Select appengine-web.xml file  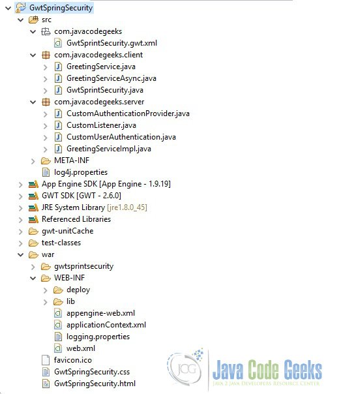click(x=100, y=313)
